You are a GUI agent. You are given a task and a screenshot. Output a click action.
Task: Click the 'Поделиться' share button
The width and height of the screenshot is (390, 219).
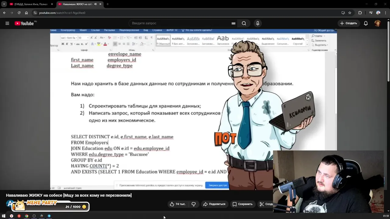click(214, 204)
